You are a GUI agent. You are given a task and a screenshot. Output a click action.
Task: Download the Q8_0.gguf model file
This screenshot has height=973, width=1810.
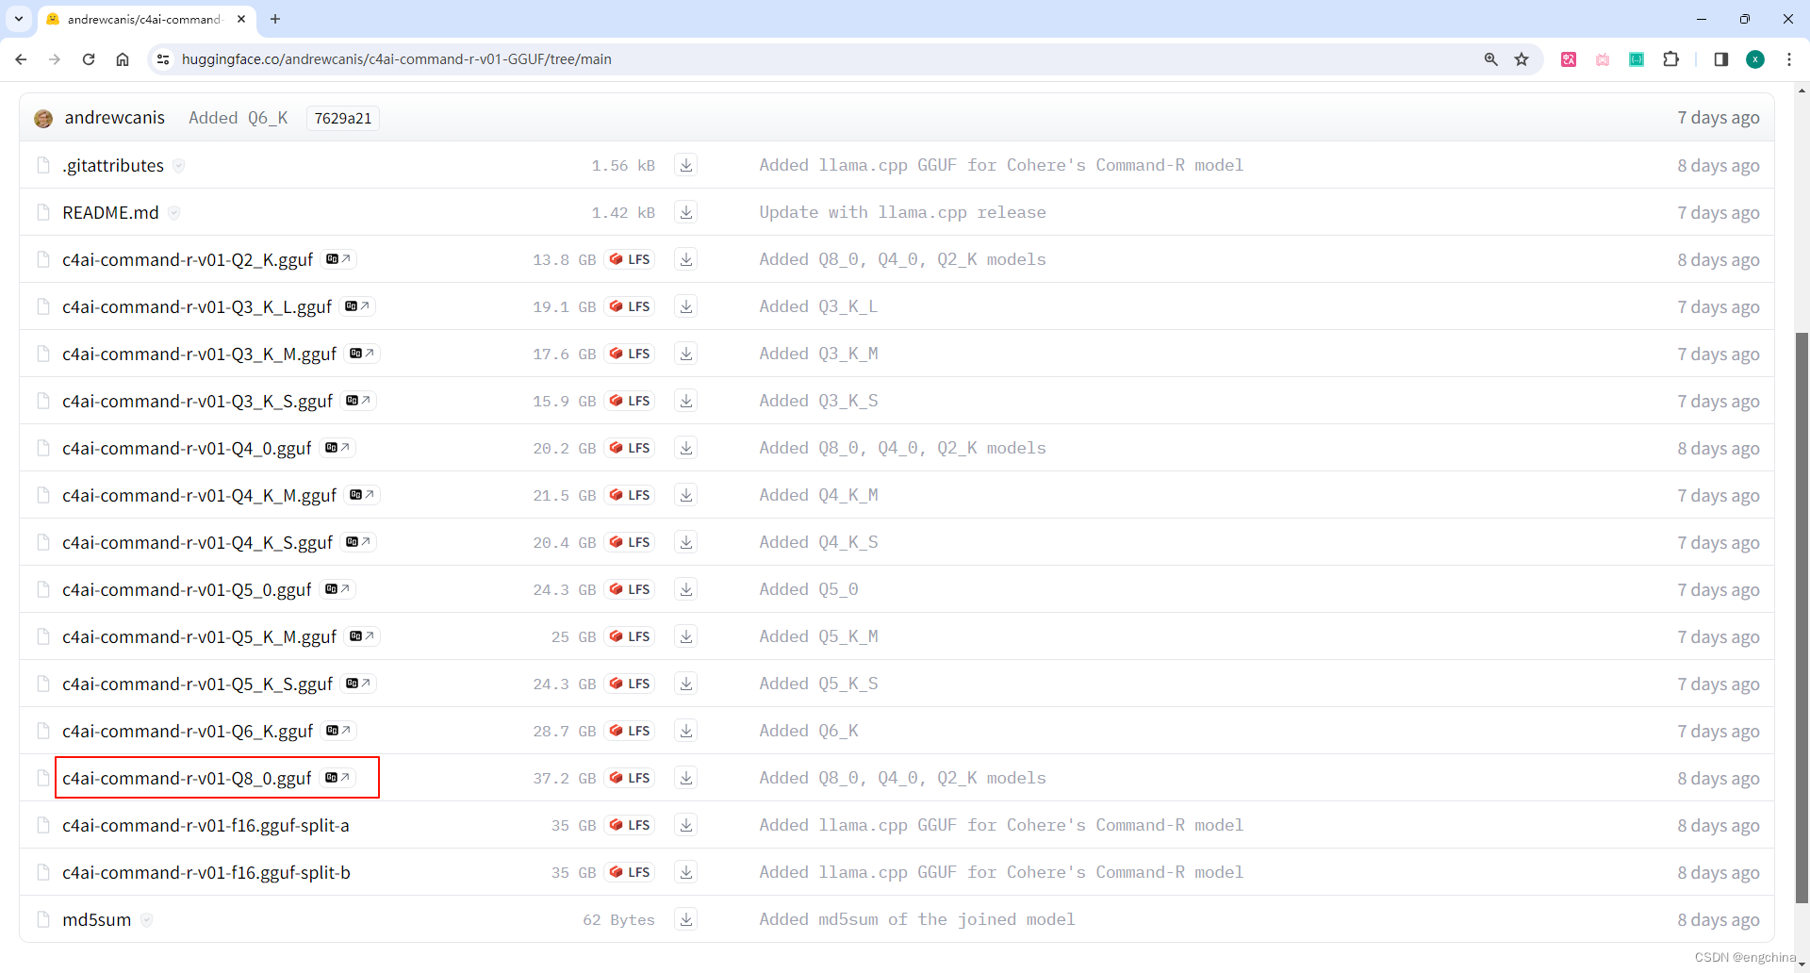pyautogui.click(x=686, y=778)
